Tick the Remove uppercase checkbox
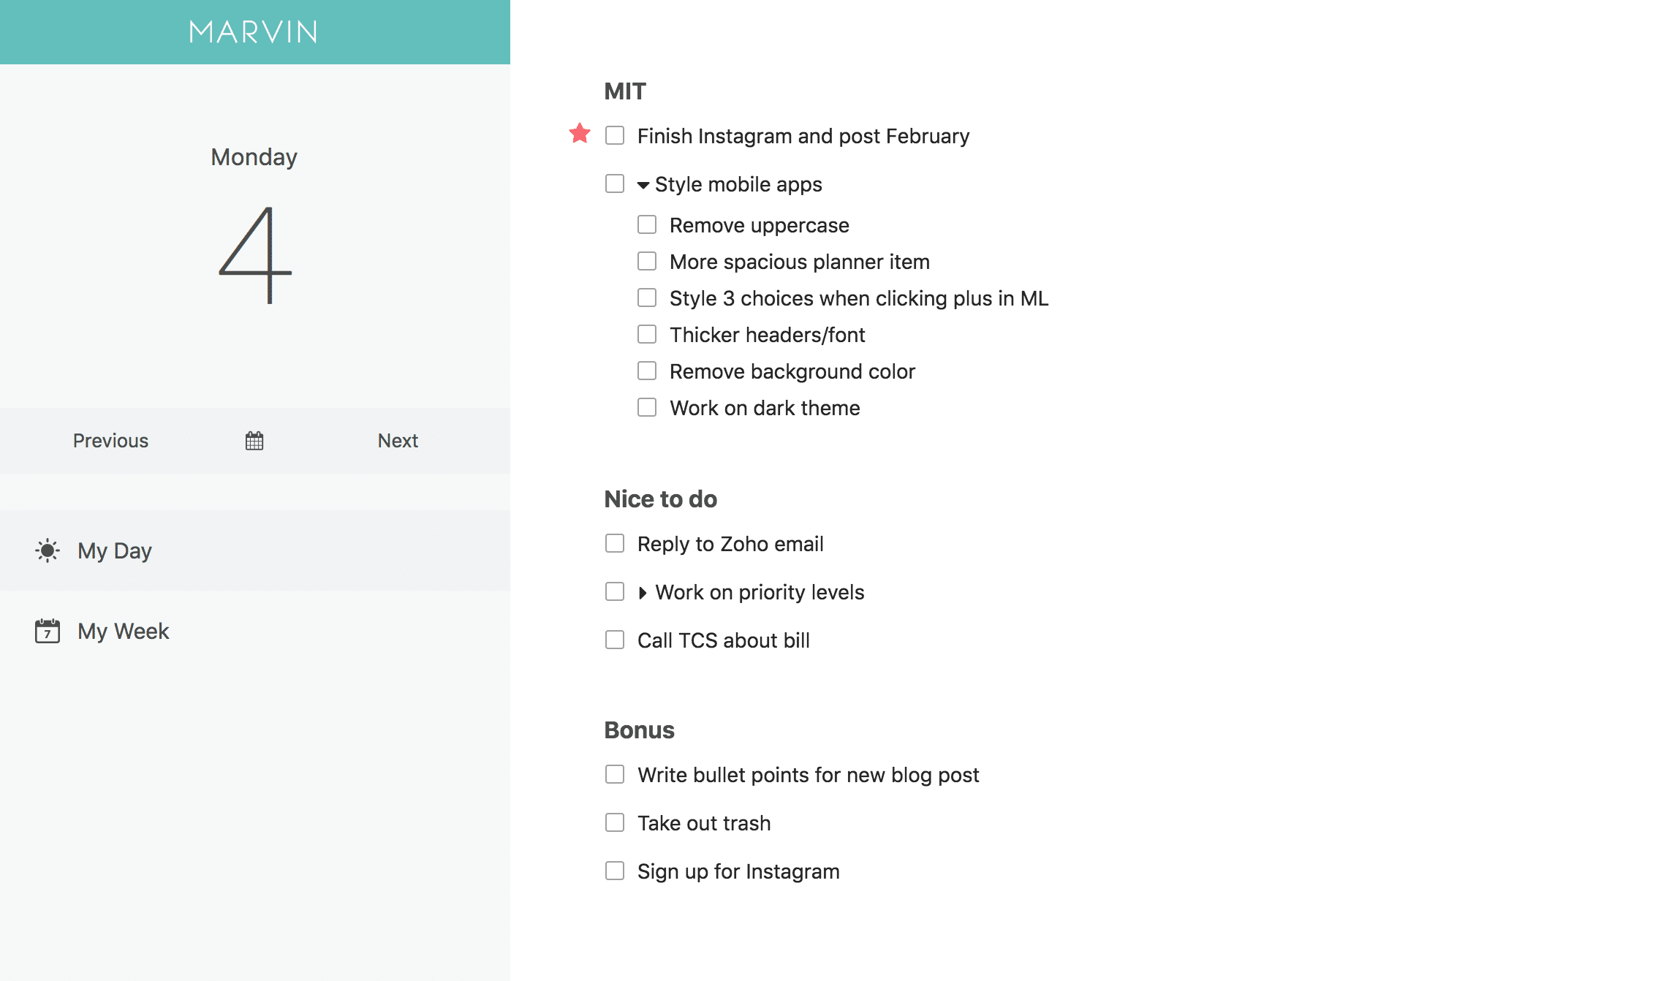 coord(647,224)
